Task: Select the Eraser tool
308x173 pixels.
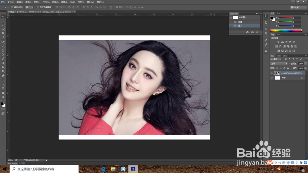Action: [x=3, y=59]
